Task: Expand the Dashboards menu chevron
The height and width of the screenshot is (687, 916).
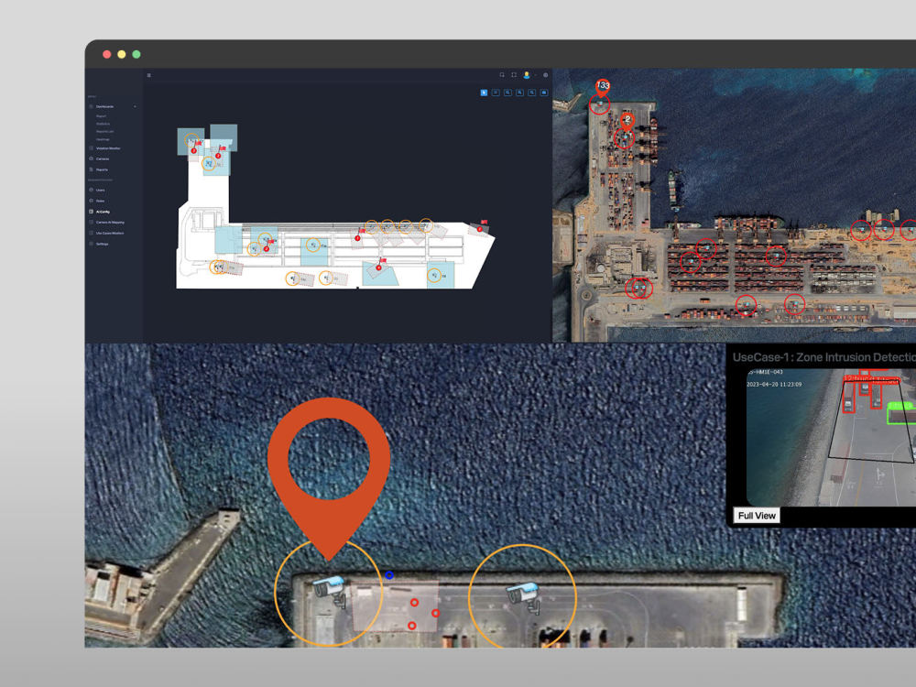Action: [x=135, y=107]
